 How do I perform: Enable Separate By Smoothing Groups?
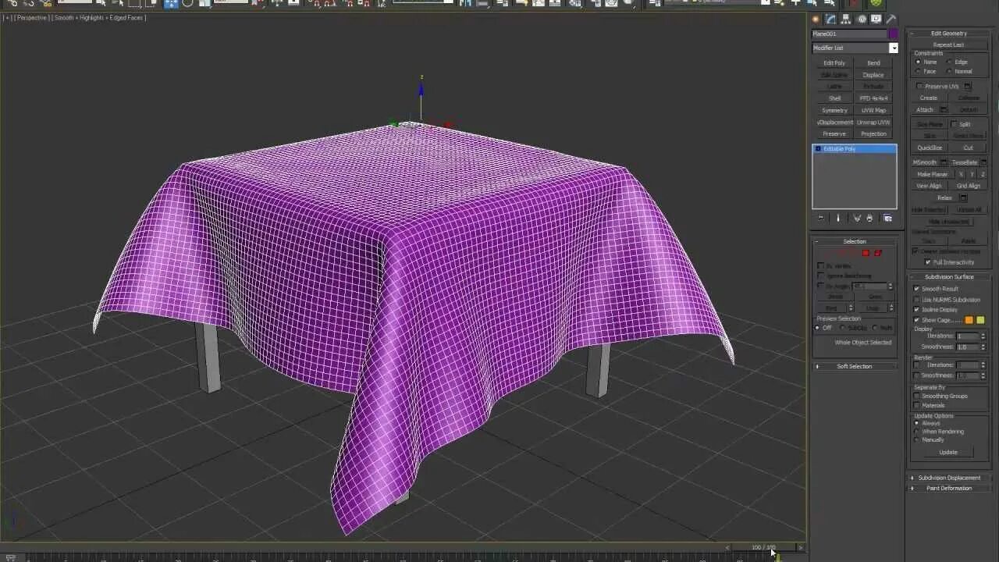917,396
